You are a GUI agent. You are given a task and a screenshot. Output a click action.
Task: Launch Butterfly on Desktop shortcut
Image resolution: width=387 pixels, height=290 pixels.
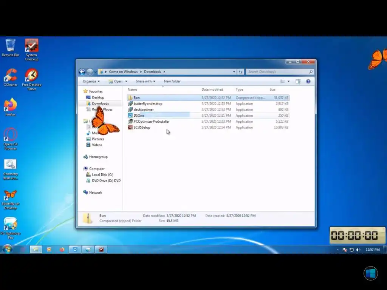click(x=10, y=199)
